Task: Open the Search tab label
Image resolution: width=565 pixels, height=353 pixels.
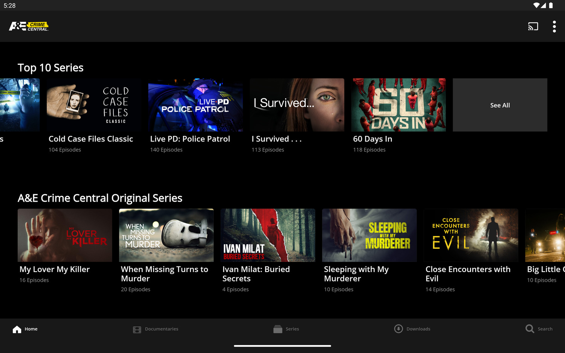Action: coord(545,329)
